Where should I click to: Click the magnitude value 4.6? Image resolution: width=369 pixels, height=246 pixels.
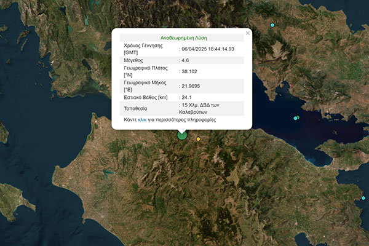point(185,60)
